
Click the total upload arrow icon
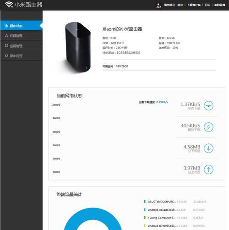(208, 170)
